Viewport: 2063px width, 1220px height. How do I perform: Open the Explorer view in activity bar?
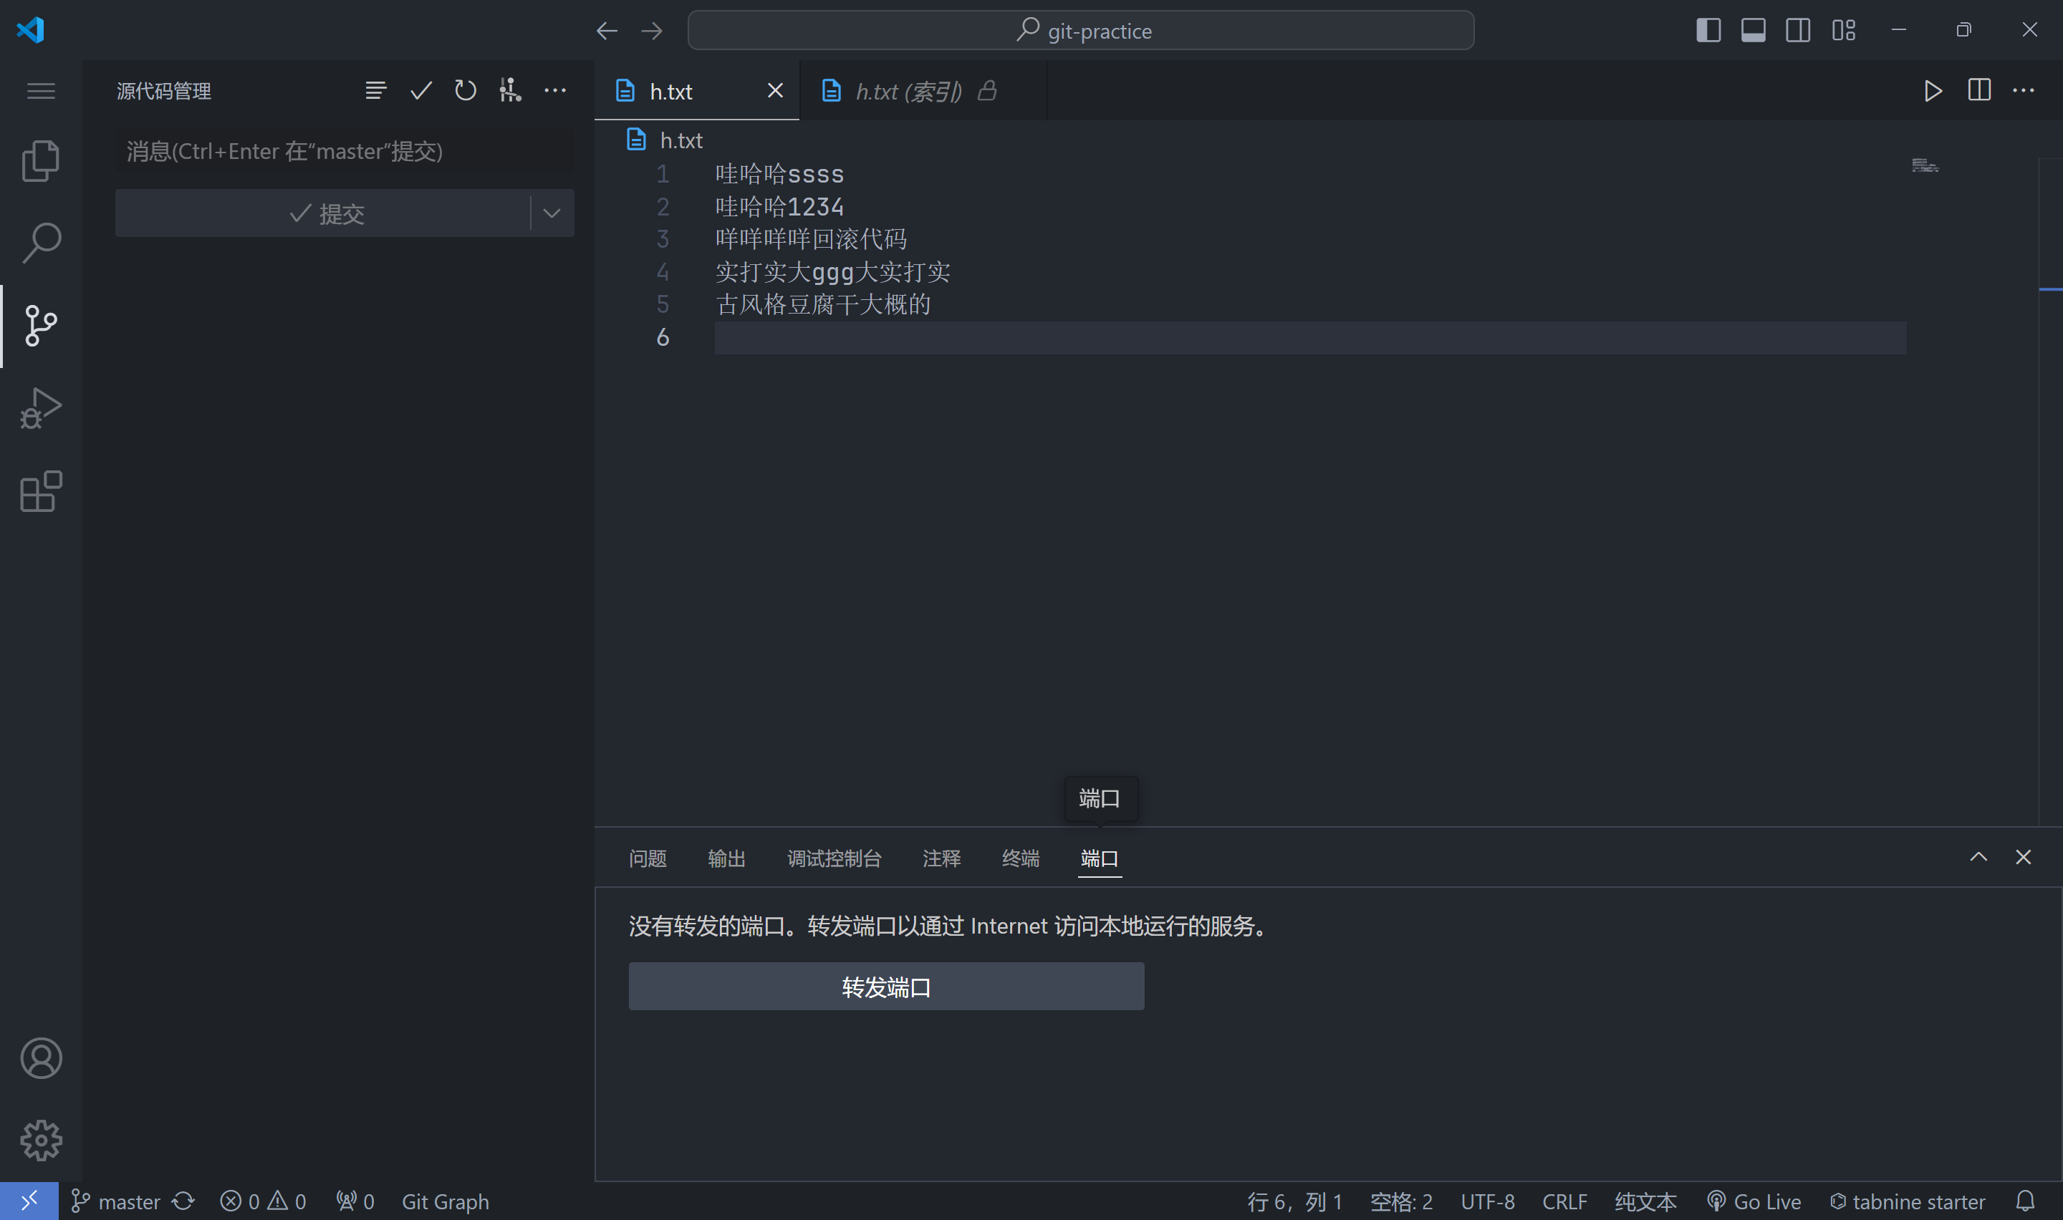pos(40,160)
